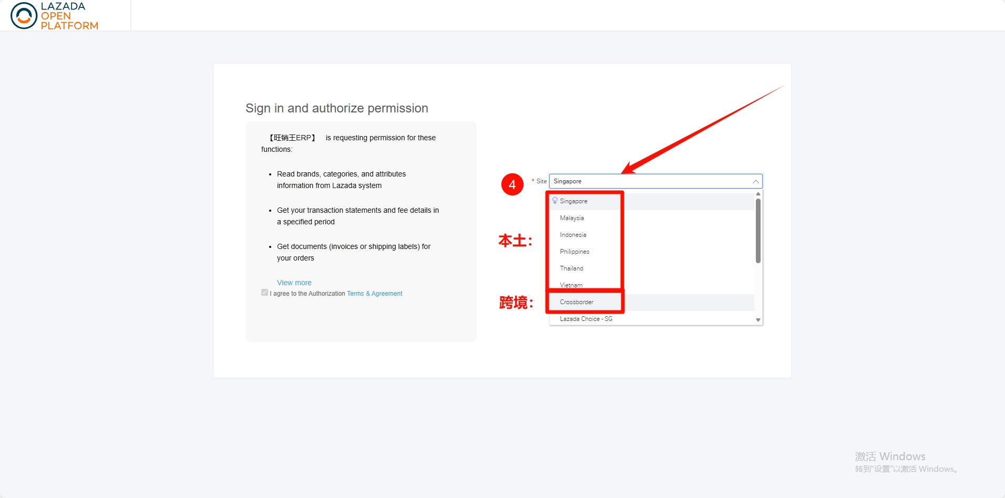Click the dropdown list scrollbar thumb
The height and width of the screenshot is (498, 1005).
point(758,230)
